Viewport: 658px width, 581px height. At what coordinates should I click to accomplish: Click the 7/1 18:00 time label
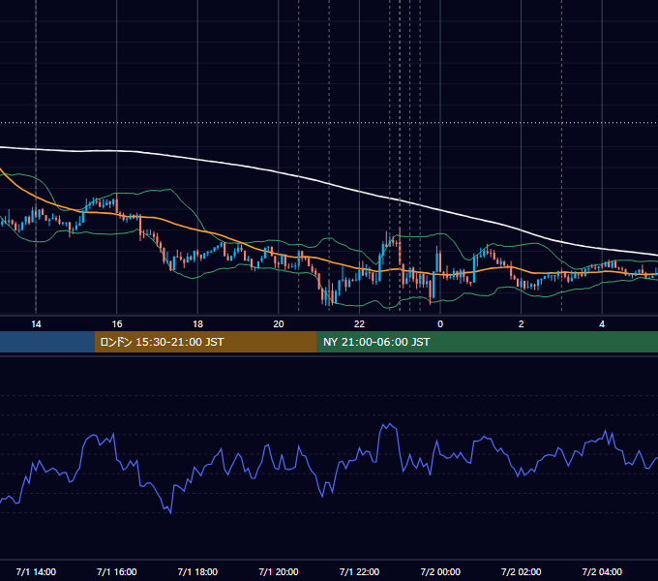[x=197, y=571]
